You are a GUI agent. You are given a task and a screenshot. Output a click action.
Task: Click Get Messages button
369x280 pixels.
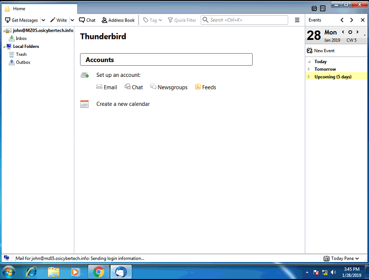[x=22, y=20]
